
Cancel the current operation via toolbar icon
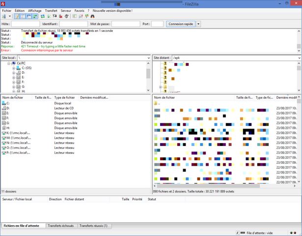pos(55,16)
